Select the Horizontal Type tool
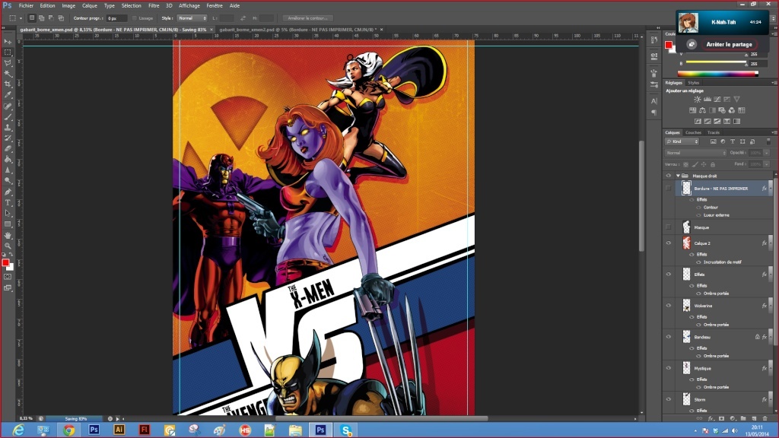 click(8, 202)
